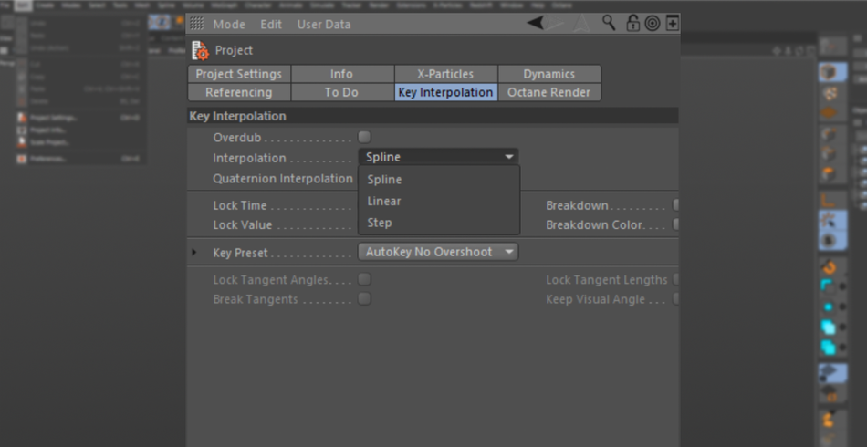Image resolution: width=867 pixels, height=447 pixels.
Task: Select the Model mode cube icon
Action: [x=829, y=72]
